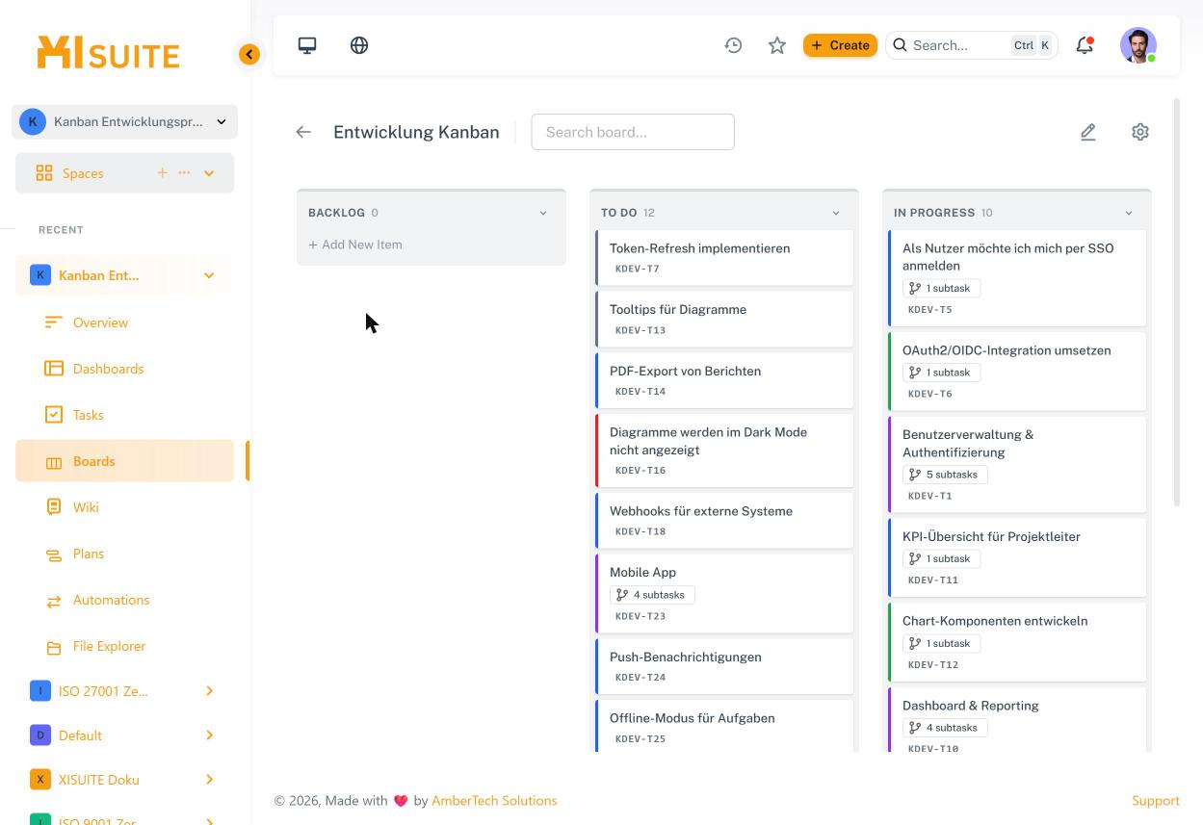
Task: Open the BACKLOG column dropdown chevron
Action: (543, 213)
